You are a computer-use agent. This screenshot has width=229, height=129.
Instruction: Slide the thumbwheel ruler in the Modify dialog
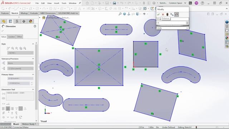tap(172, 25)
